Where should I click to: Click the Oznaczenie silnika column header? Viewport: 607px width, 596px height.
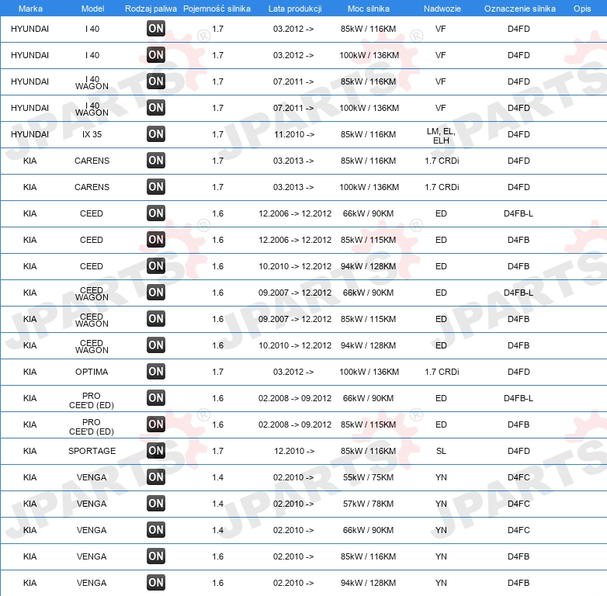click(x=520, y=9)
